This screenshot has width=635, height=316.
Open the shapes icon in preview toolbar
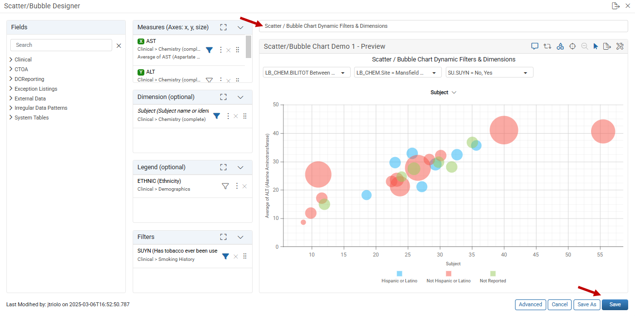[x=560, y=46]
